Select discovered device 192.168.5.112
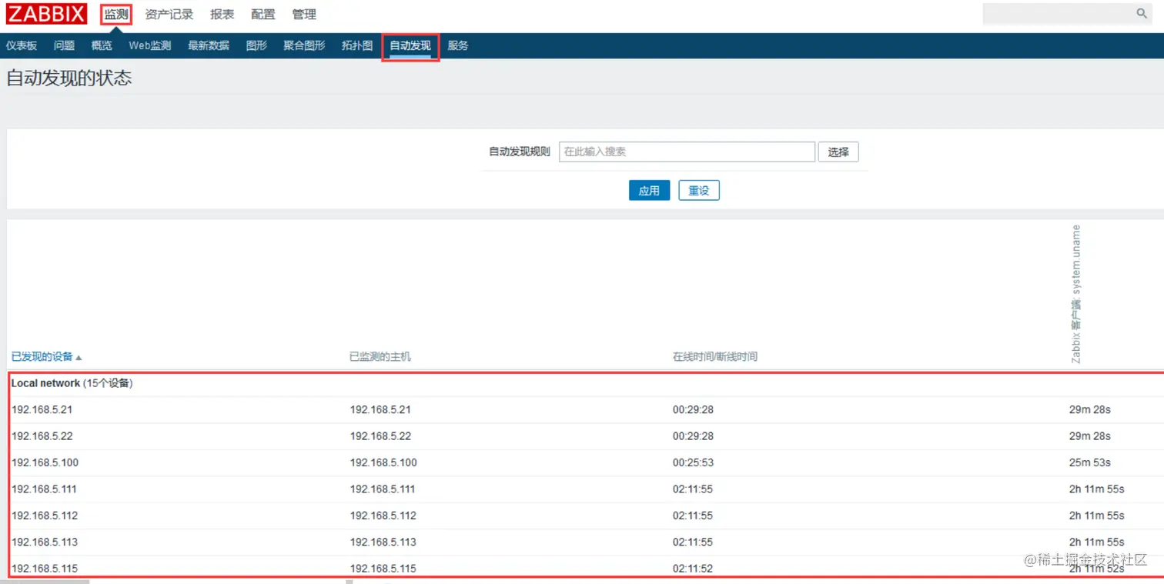 [44, 515]
